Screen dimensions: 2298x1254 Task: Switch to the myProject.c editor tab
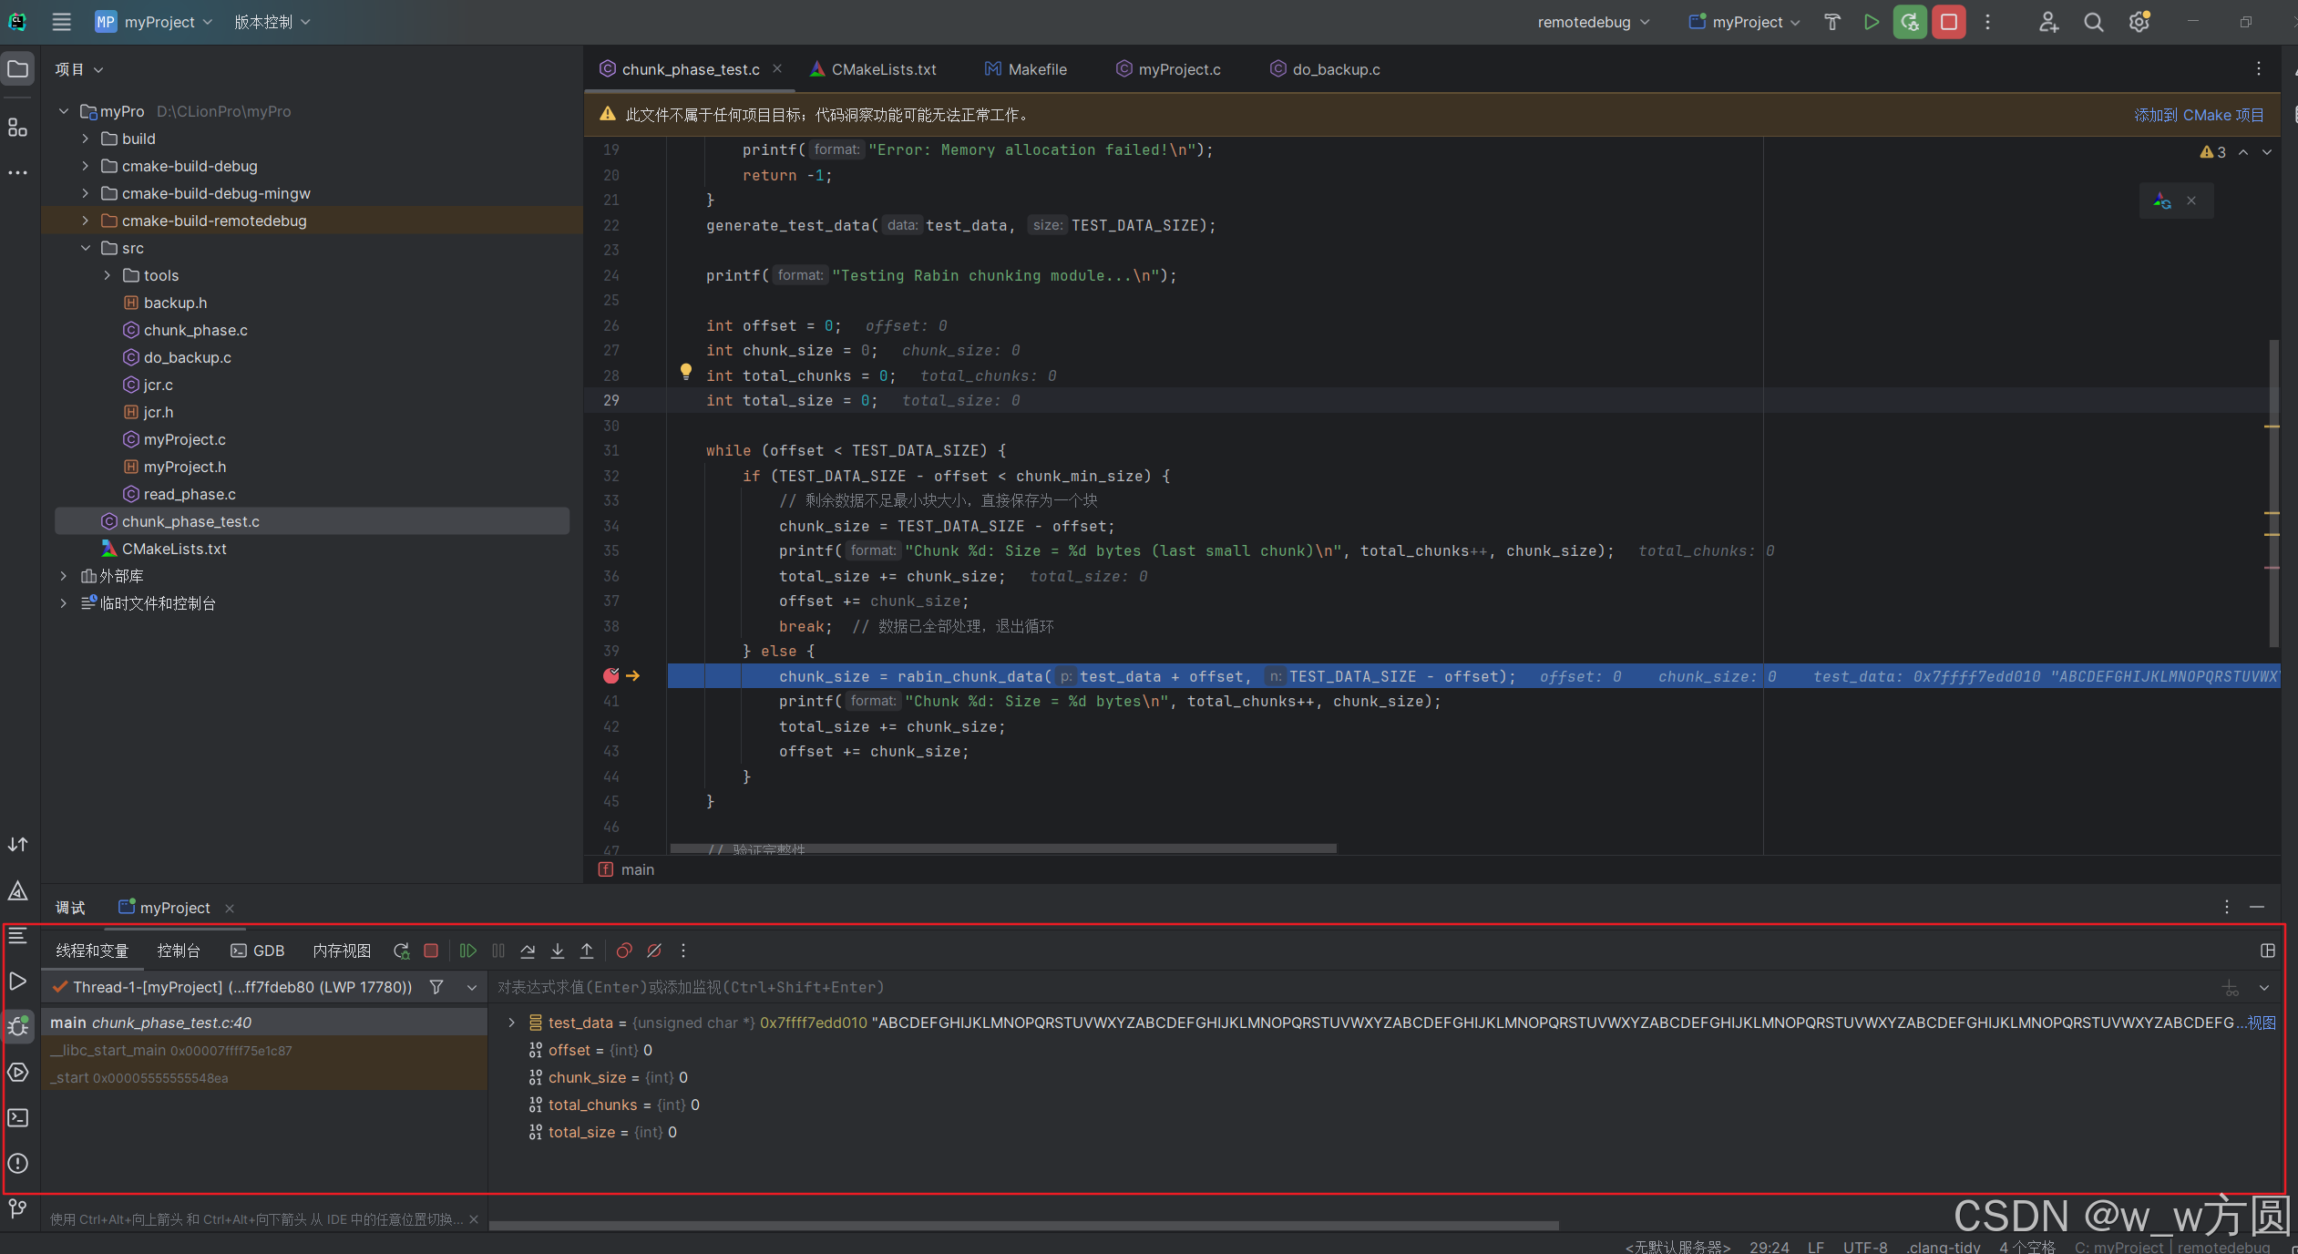coord(1169,69)
